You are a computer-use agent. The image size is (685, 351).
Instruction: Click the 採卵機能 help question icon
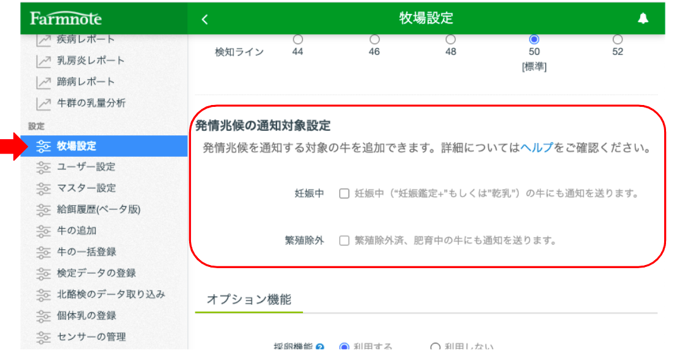point(320,347)
